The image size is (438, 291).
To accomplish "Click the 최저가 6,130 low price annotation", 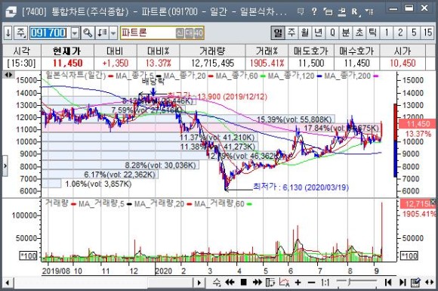I will pos(301,187).
